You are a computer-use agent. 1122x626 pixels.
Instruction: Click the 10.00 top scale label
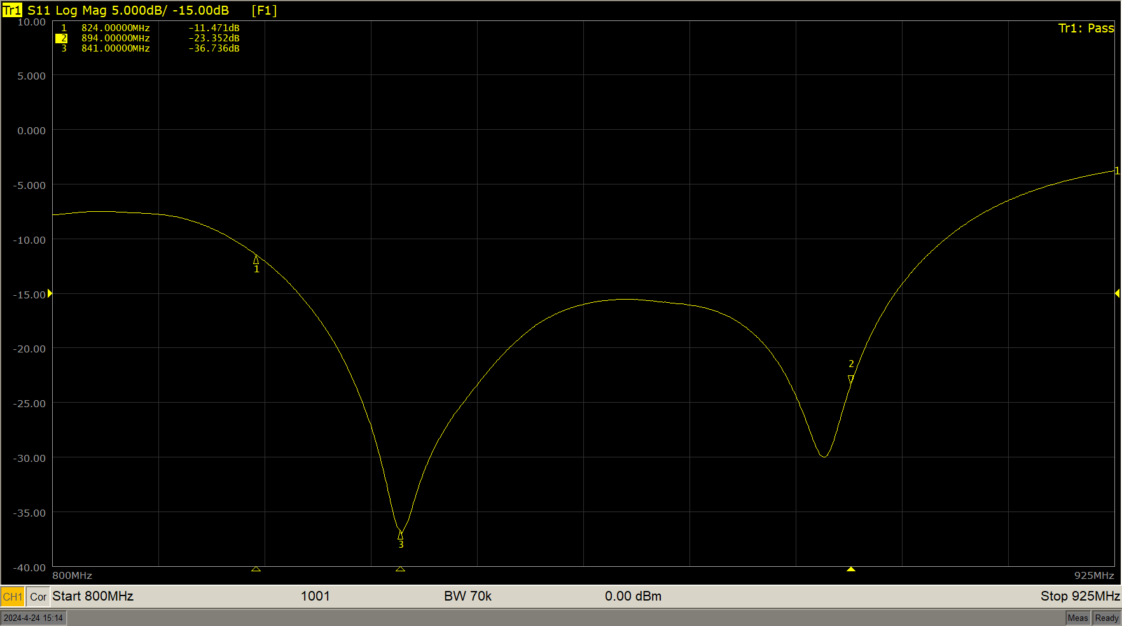[32, 22]
